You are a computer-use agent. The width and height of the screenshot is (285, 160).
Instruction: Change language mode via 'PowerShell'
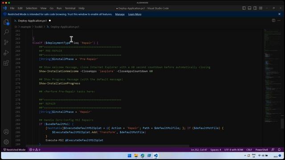point(261,150)
